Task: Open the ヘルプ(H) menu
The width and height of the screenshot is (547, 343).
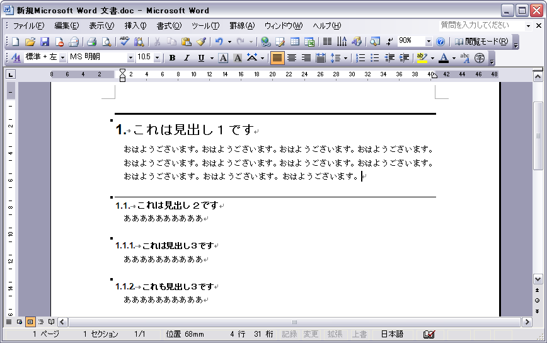Action: coord(326,26)
